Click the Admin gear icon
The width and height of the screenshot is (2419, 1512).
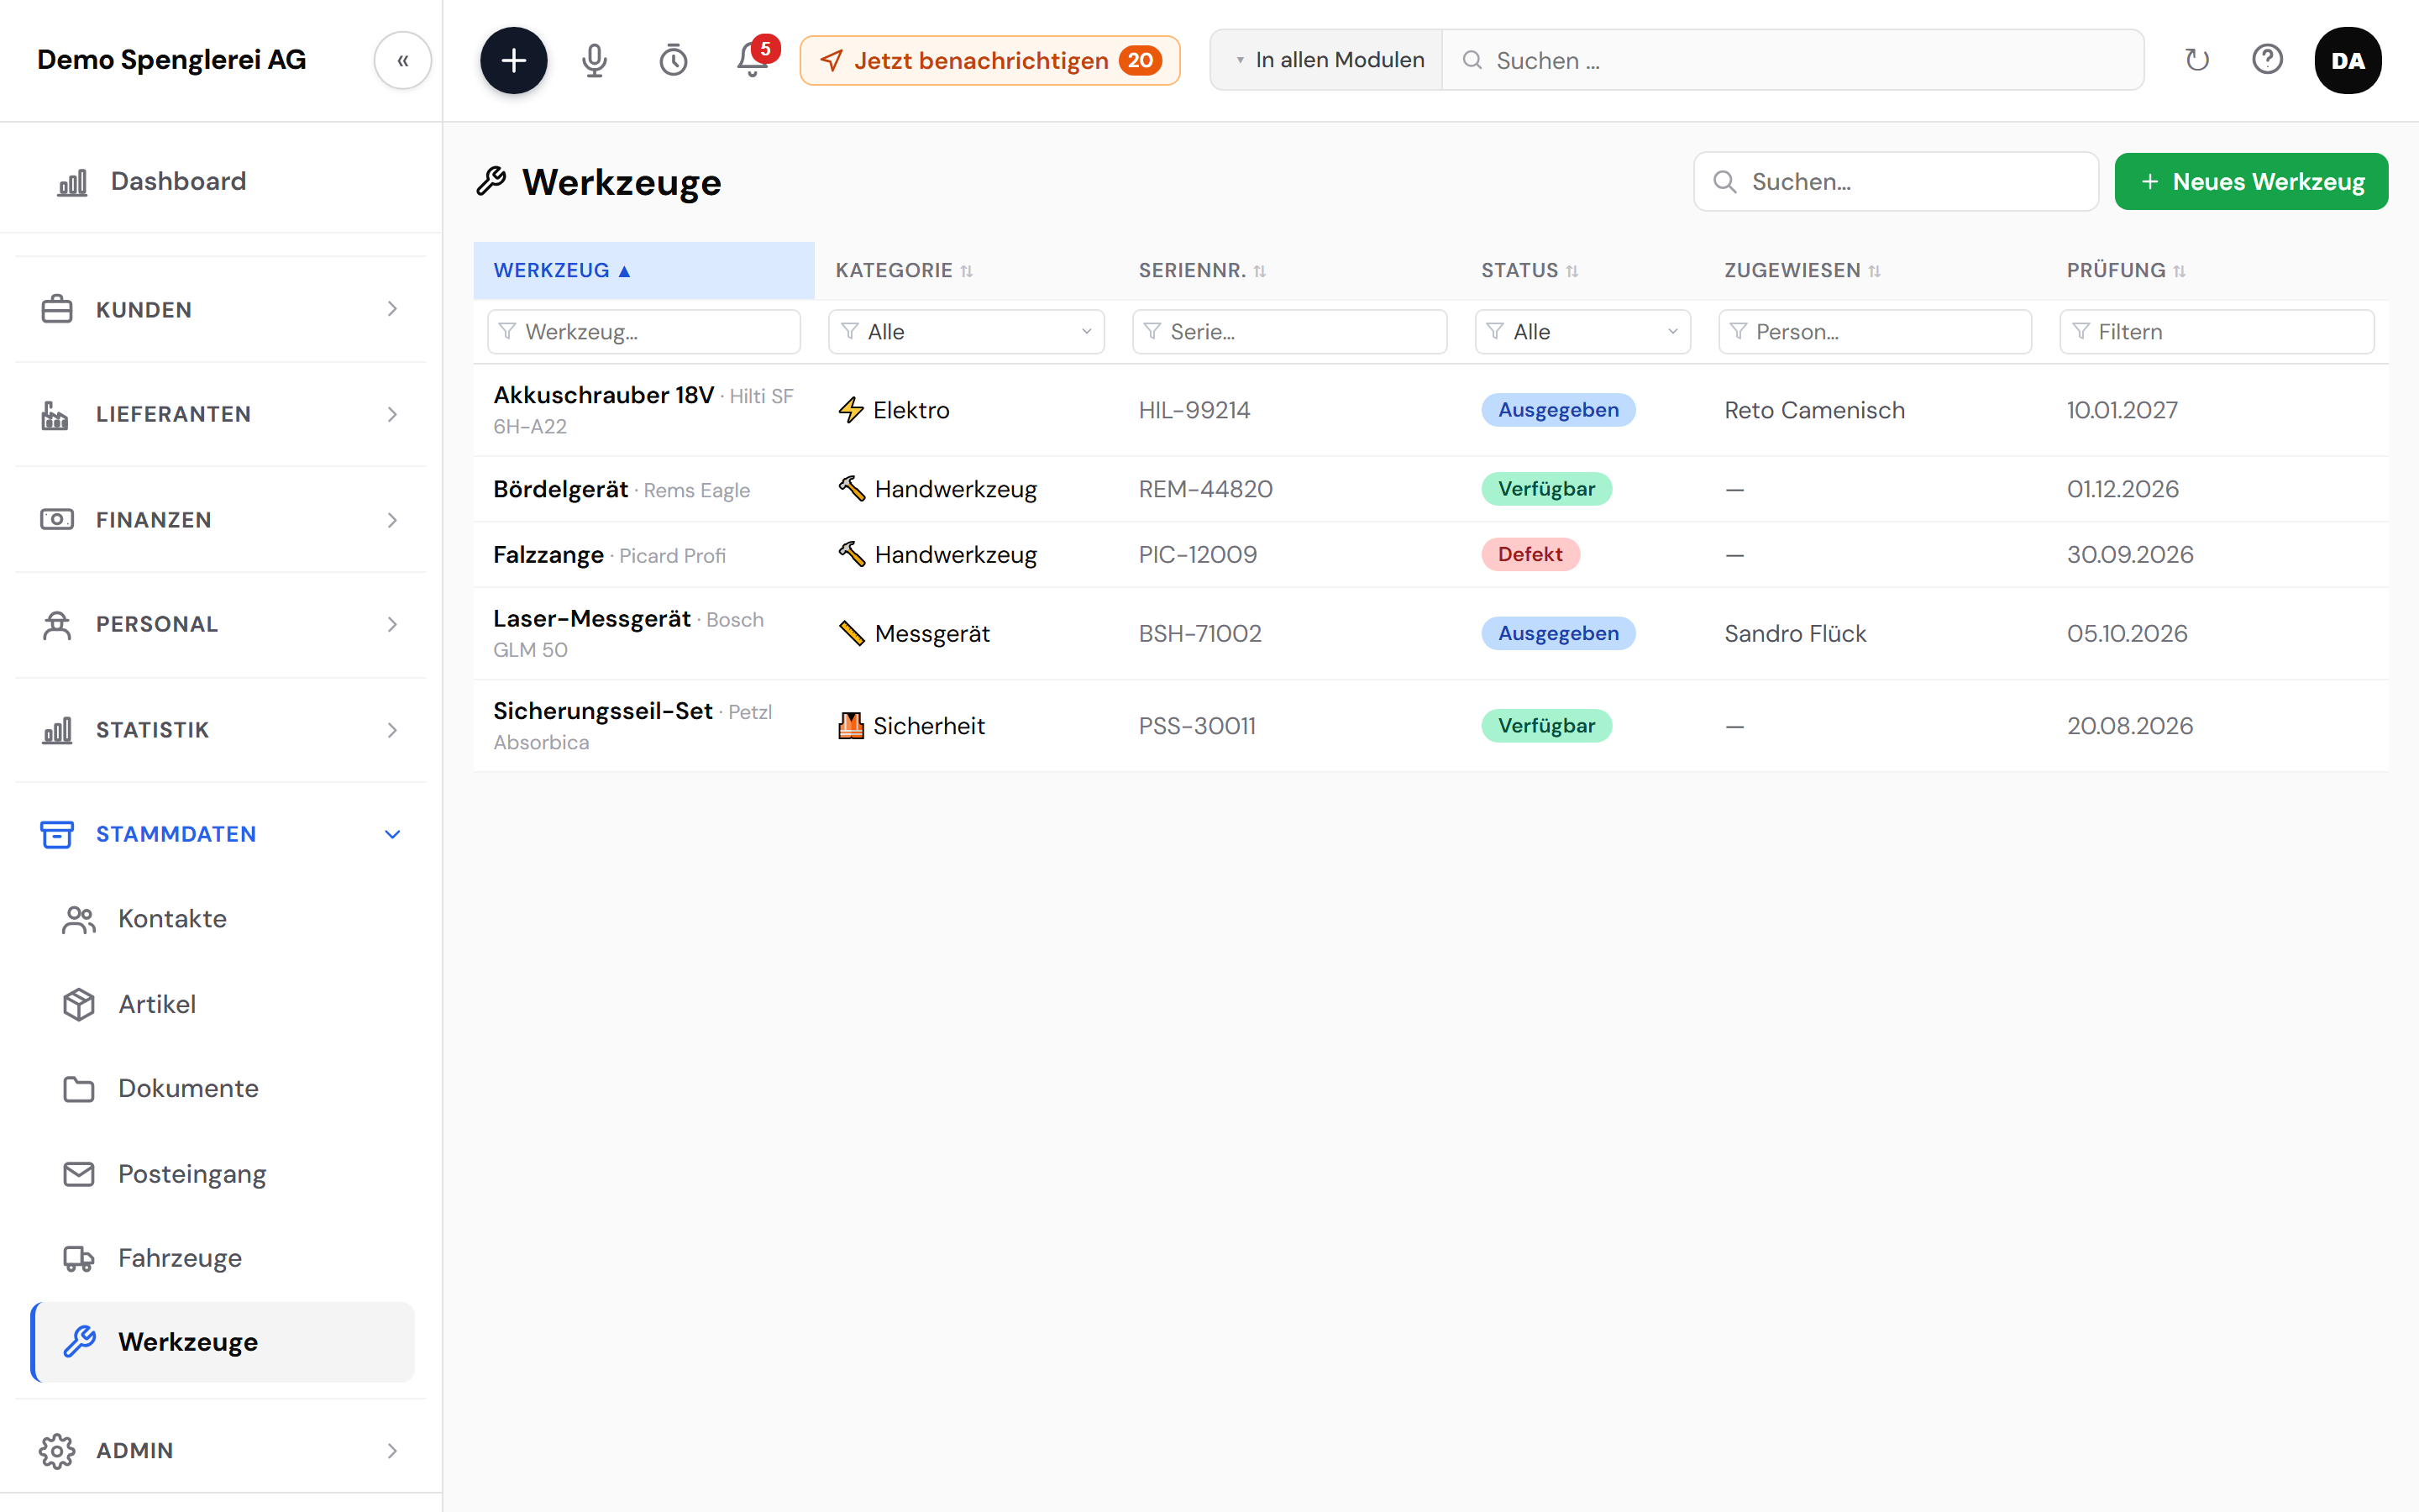[57, 1450]
